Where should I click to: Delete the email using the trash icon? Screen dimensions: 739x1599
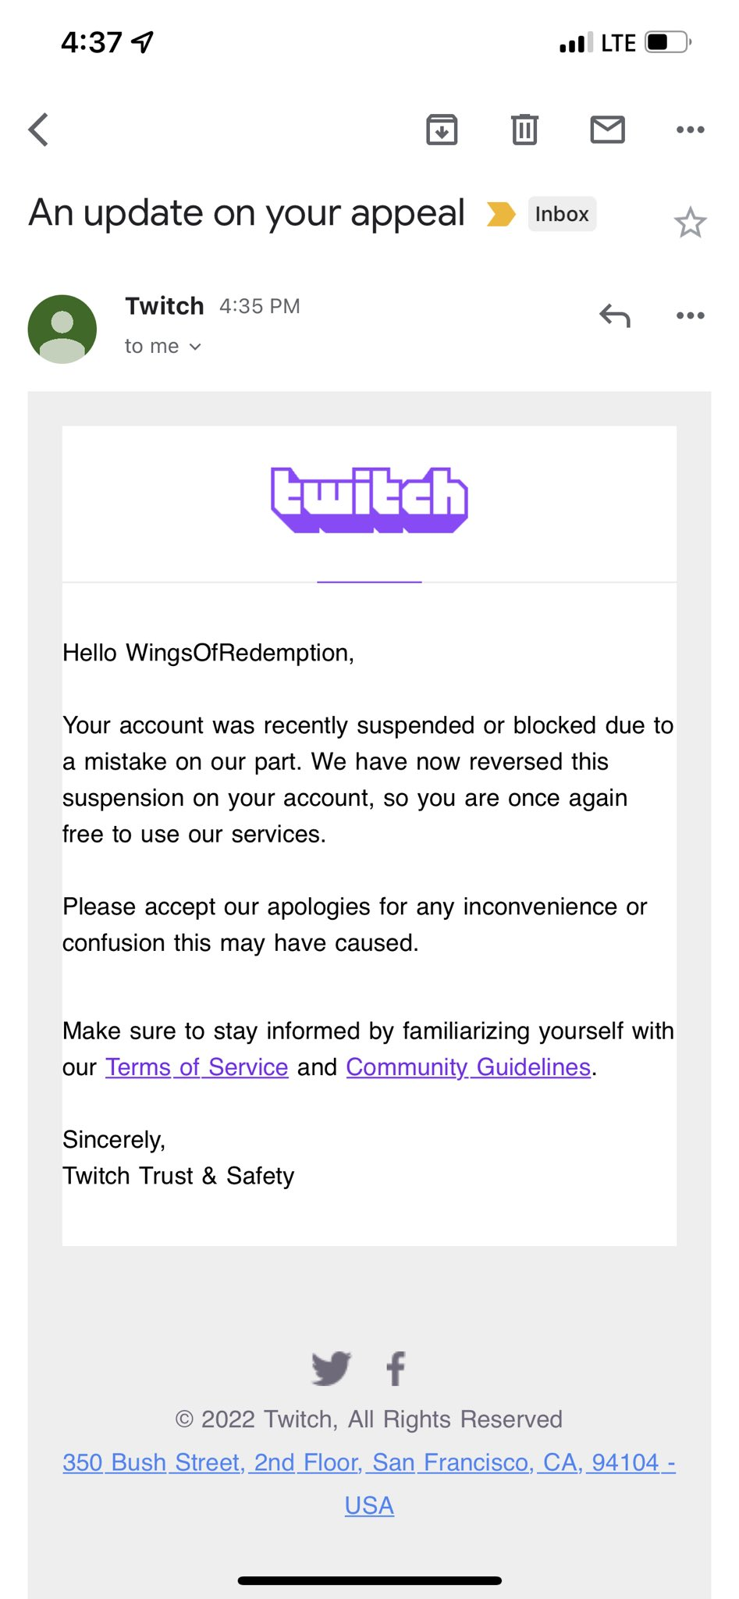tap(524, 130)
